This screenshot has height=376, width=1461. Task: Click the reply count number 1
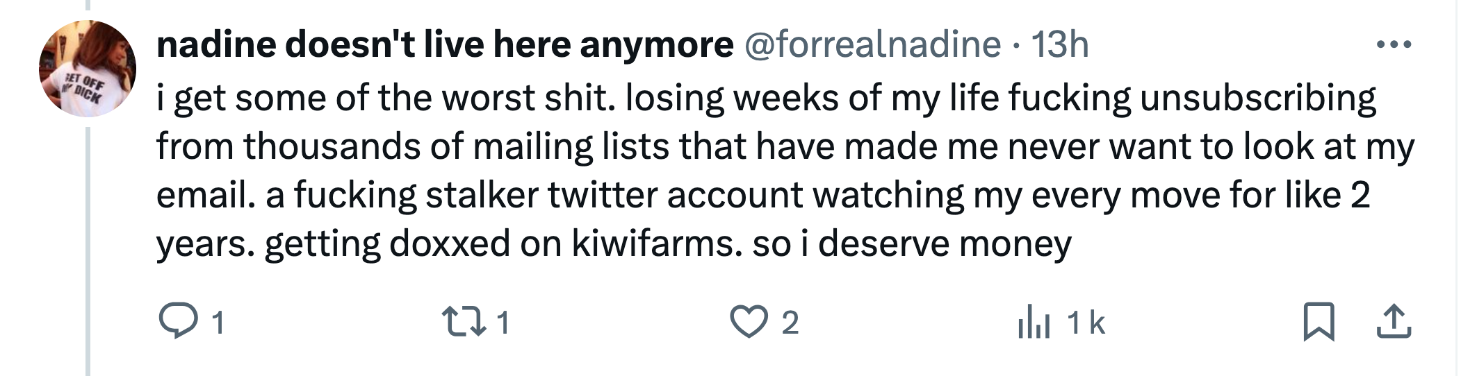click(x=218, y=323)
